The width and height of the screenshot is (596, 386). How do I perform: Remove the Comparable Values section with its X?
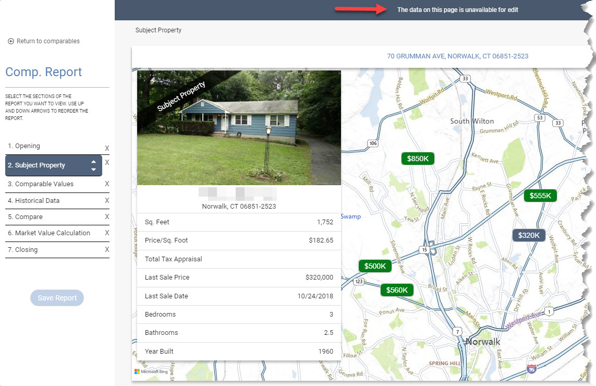pyautogui.click(x=107, y=184)
